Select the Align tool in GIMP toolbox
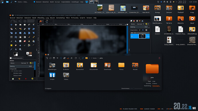This screenshot has width=198, height=111. [16, 25]
